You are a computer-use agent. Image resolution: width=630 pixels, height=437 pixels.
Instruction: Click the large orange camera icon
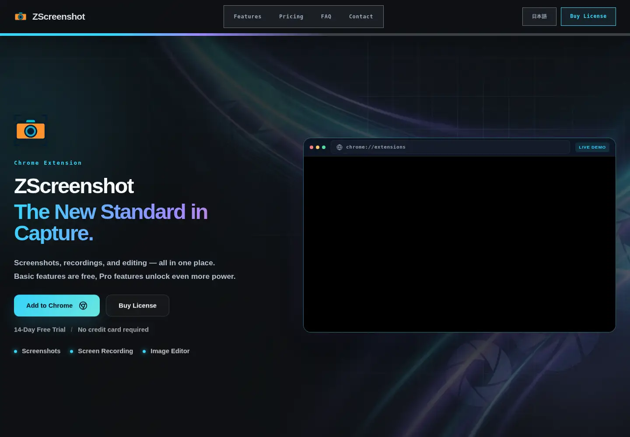coord(31,130)
